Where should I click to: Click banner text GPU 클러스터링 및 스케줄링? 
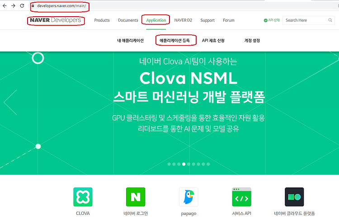pos(155,118)
